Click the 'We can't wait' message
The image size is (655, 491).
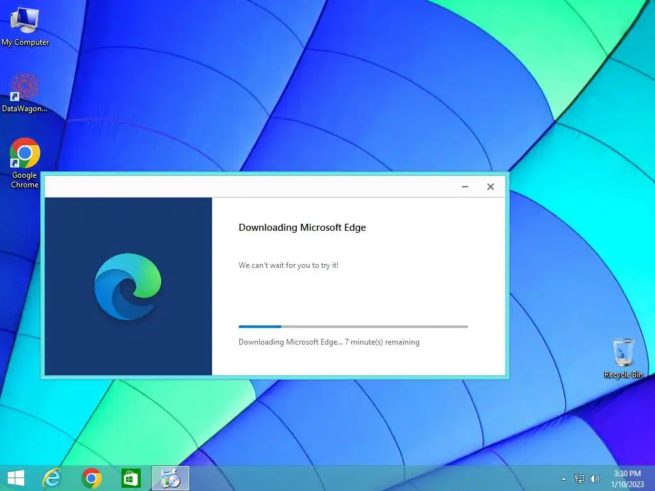[288, 265]
